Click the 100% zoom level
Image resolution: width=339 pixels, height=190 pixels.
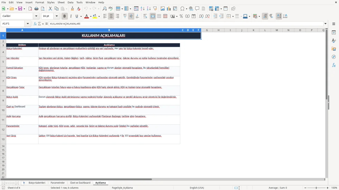coord(334,188)
